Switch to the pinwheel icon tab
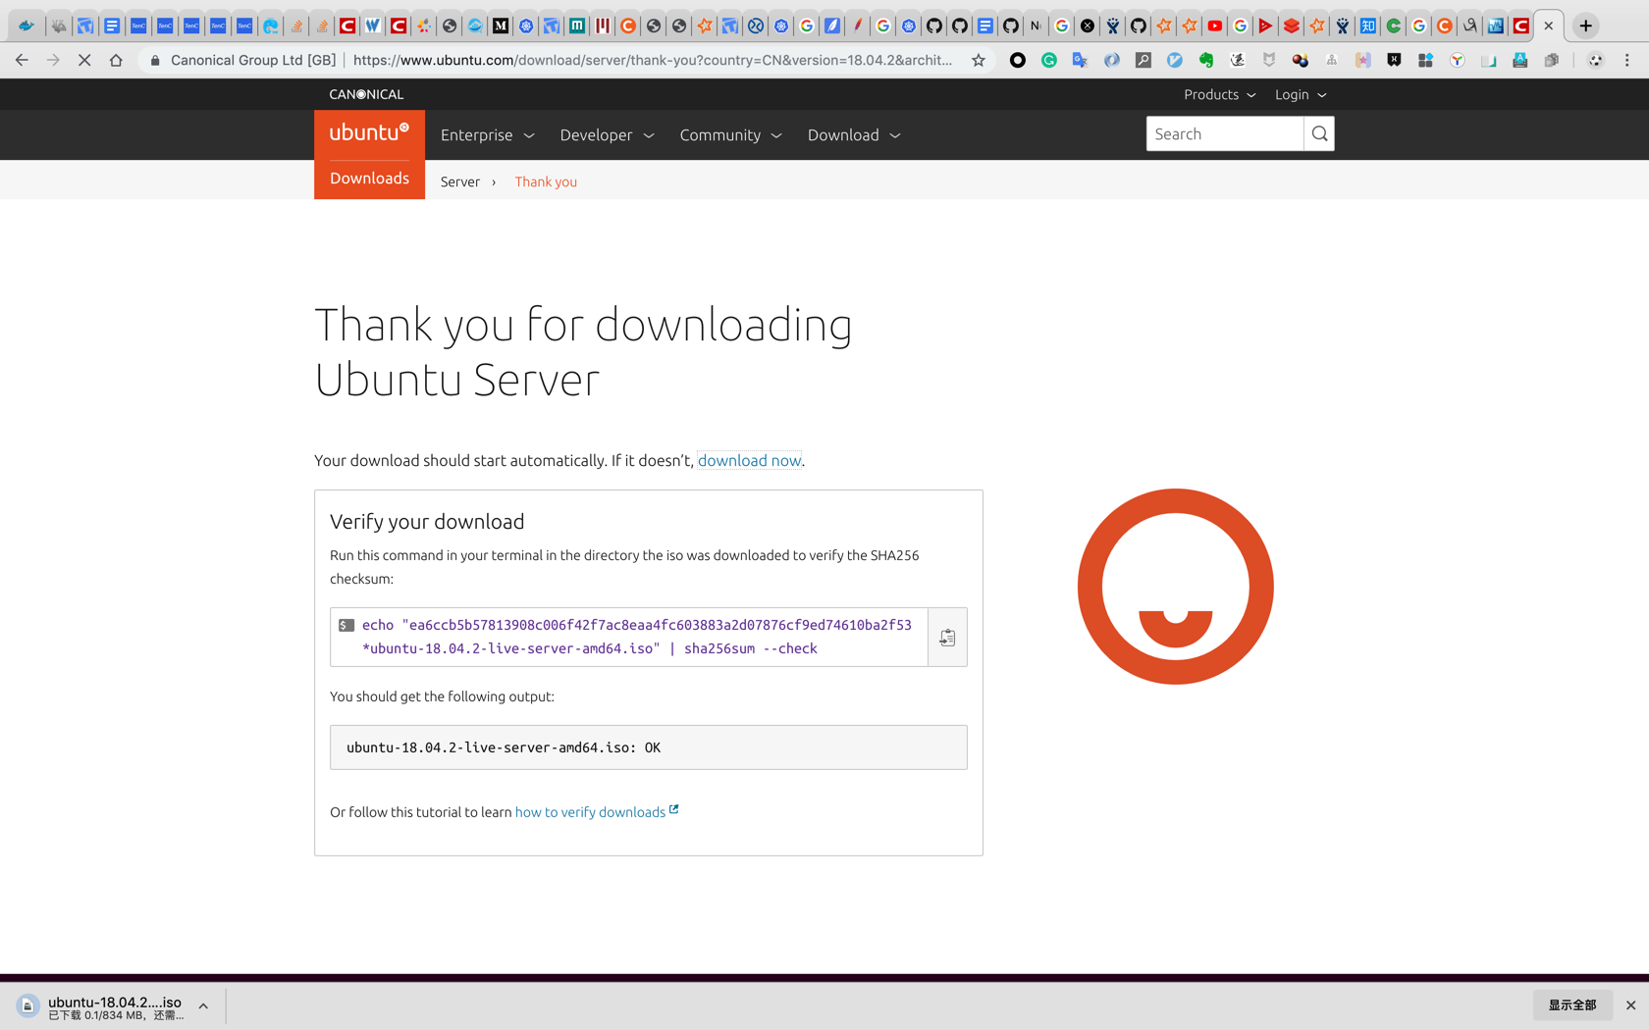The width and height of the screenshot is (1649, 1030). click(424, 26)
